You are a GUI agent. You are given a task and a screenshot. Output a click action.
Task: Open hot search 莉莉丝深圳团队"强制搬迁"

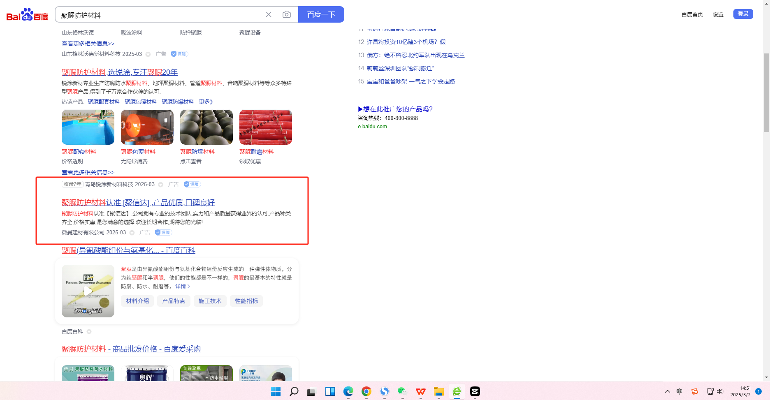(400, 68)
